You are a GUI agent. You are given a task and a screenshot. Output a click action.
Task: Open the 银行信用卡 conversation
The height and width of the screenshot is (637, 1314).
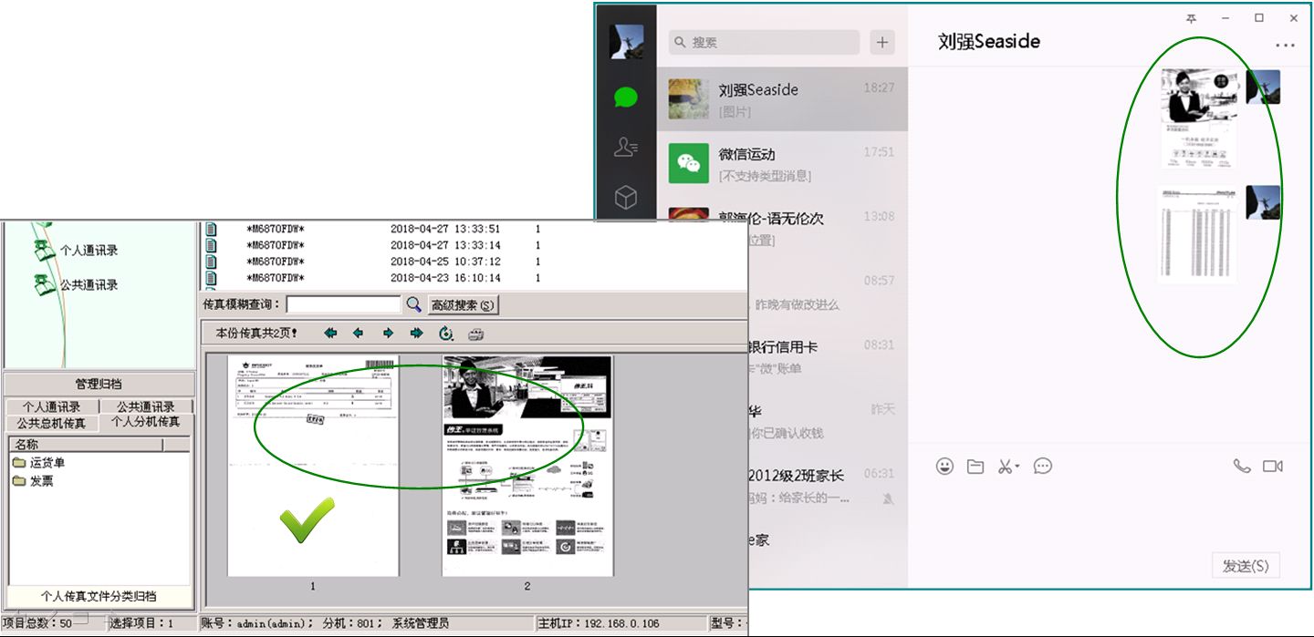coord(828,355)
